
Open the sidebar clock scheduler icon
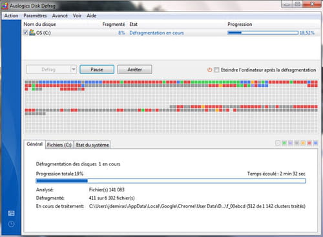pos(11,224)
